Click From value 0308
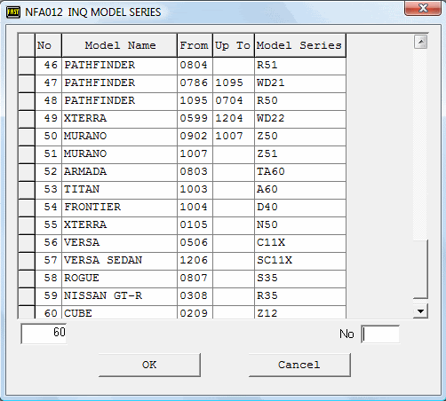Image resolution: width=446 pixels, height=401 pixels. pos(194,295)
